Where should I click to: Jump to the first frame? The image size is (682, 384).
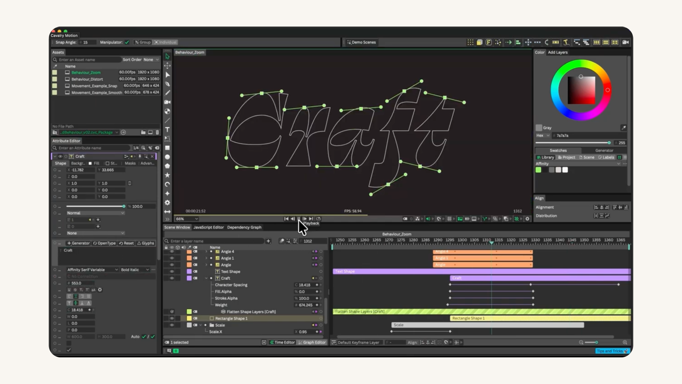point(286,219)
